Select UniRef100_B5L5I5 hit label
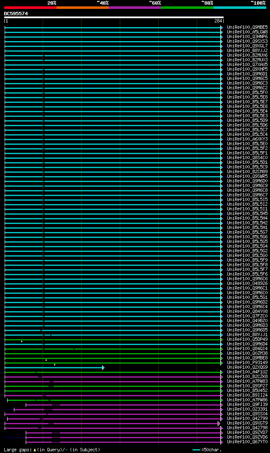Image resolution: width=270 pixels, height=453 pixels. click(247, 200)
